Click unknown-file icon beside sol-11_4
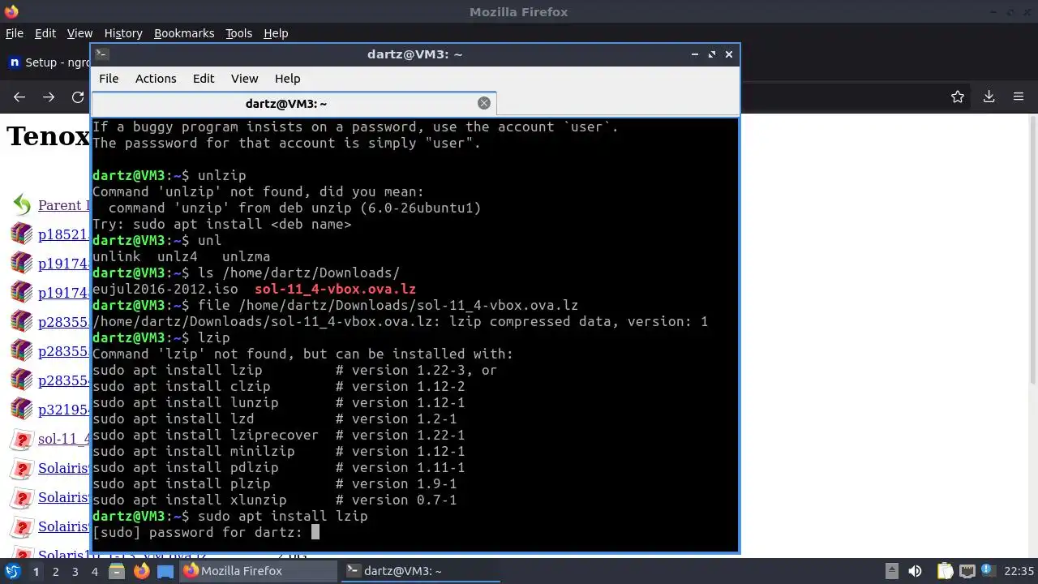This screenshot has width=1038, height=584. [21, 440]
